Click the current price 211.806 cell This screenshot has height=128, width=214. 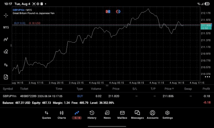[x=168, y=96]
